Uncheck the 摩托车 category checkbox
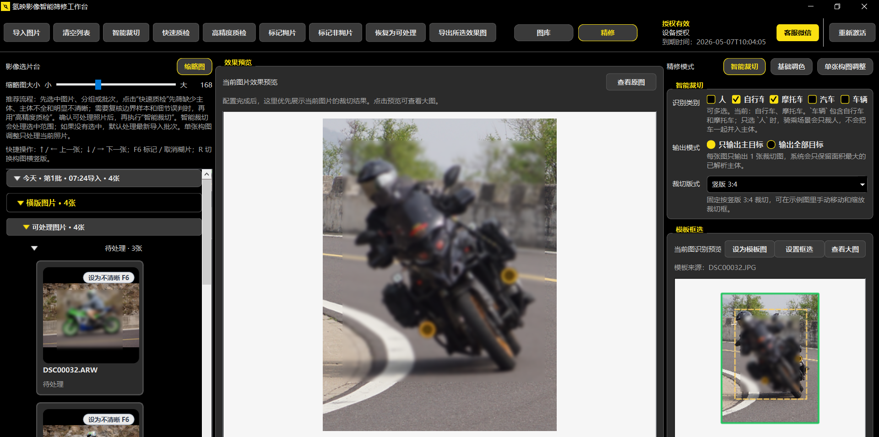The image size is (879, 437). click(774, 99)
